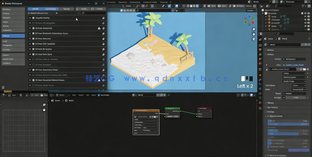This screenshot has height=157, width=312.
Task: Expand the Volume panel
Action: tap(270, 103)
